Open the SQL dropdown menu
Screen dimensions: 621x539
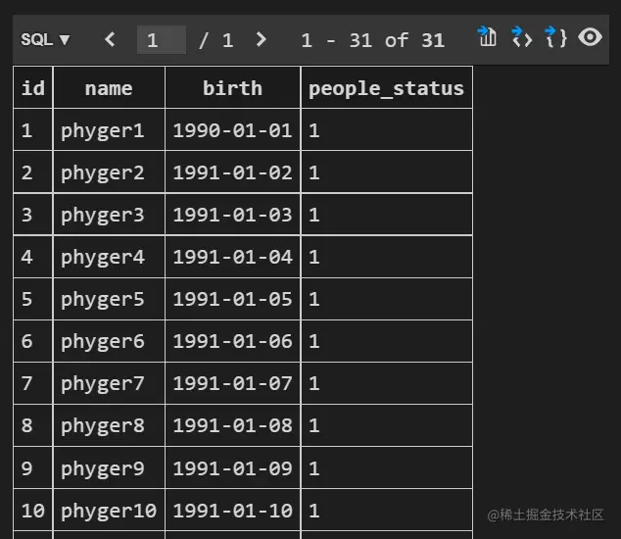pos(45,39)
